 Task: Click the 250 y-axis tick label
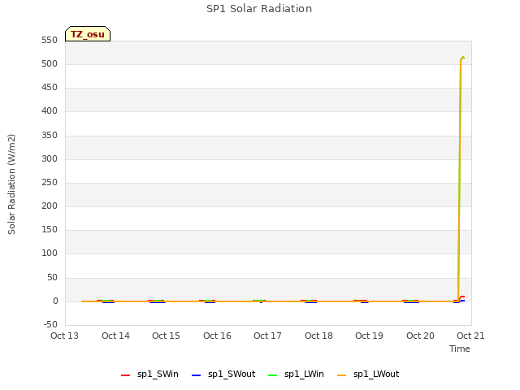click(50, 182)
